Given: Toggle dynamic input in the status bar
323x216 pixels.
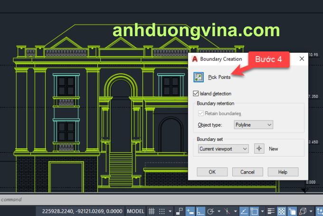Looking at the screenshot, I should (x=190, y=211).
